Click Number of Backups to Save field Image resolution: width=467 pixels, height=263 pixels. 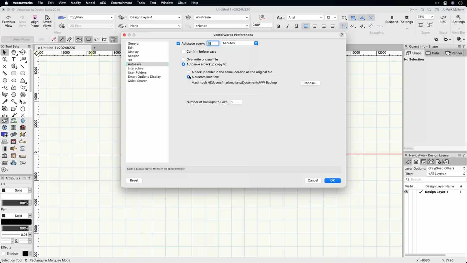tap(236, 102)
